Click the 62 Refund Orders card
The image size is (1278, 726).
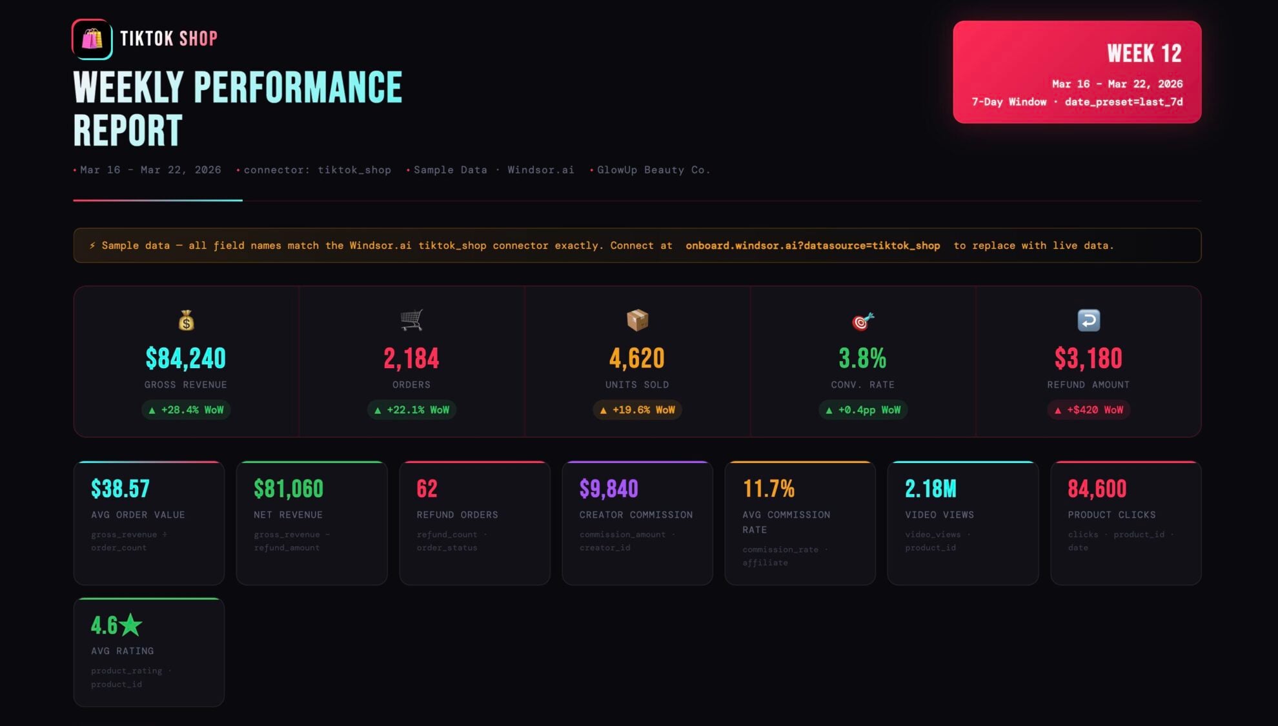[x=474, y=523]
